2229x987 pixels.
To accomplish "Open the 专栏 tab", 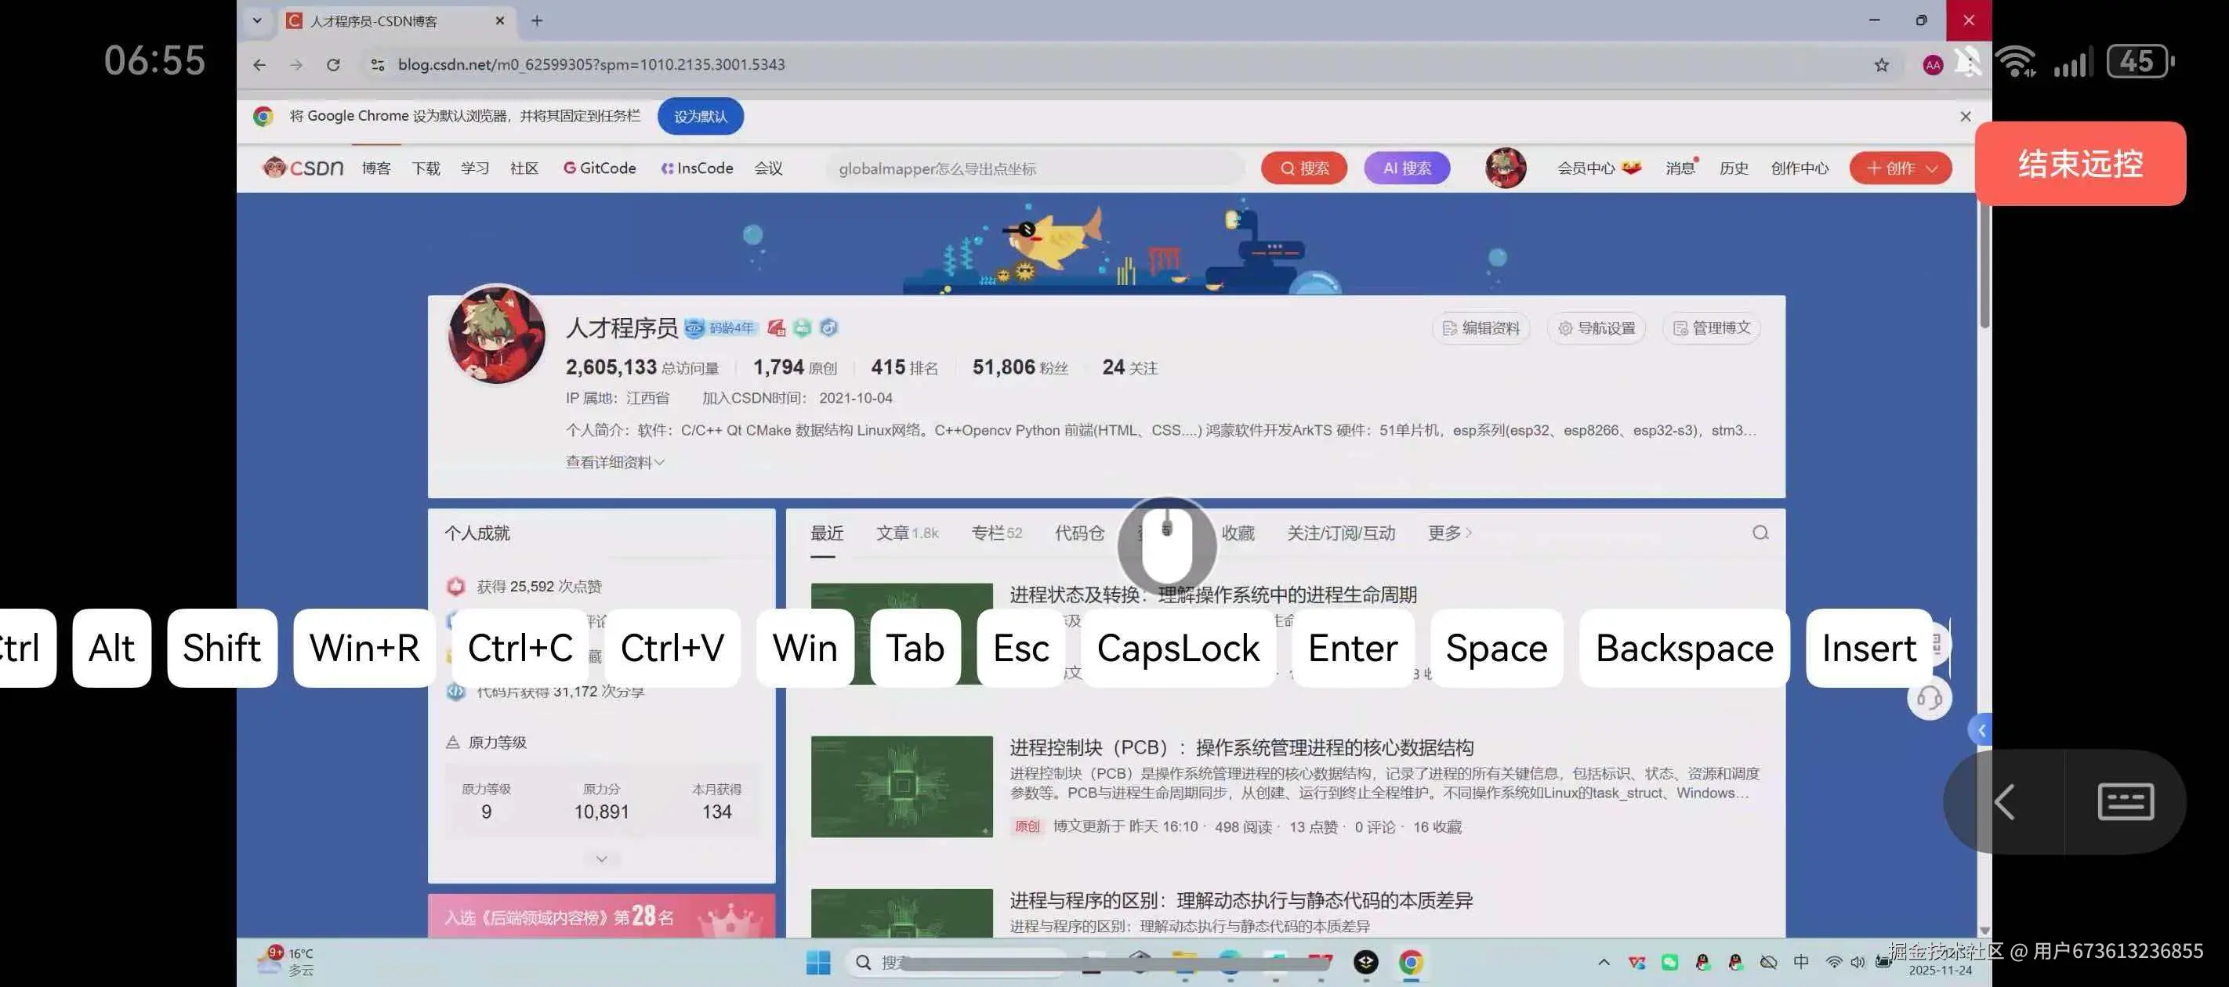I will (x=988, y=533).
